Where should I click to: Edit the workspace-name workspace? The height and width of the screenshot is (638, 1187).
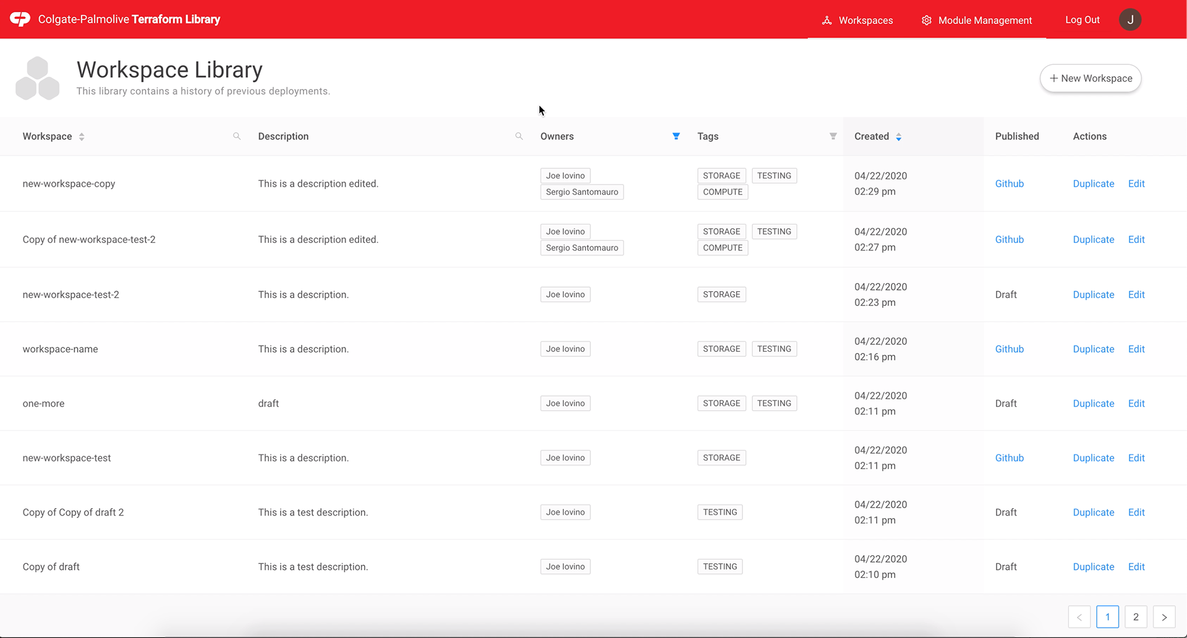click(1136, 349)
